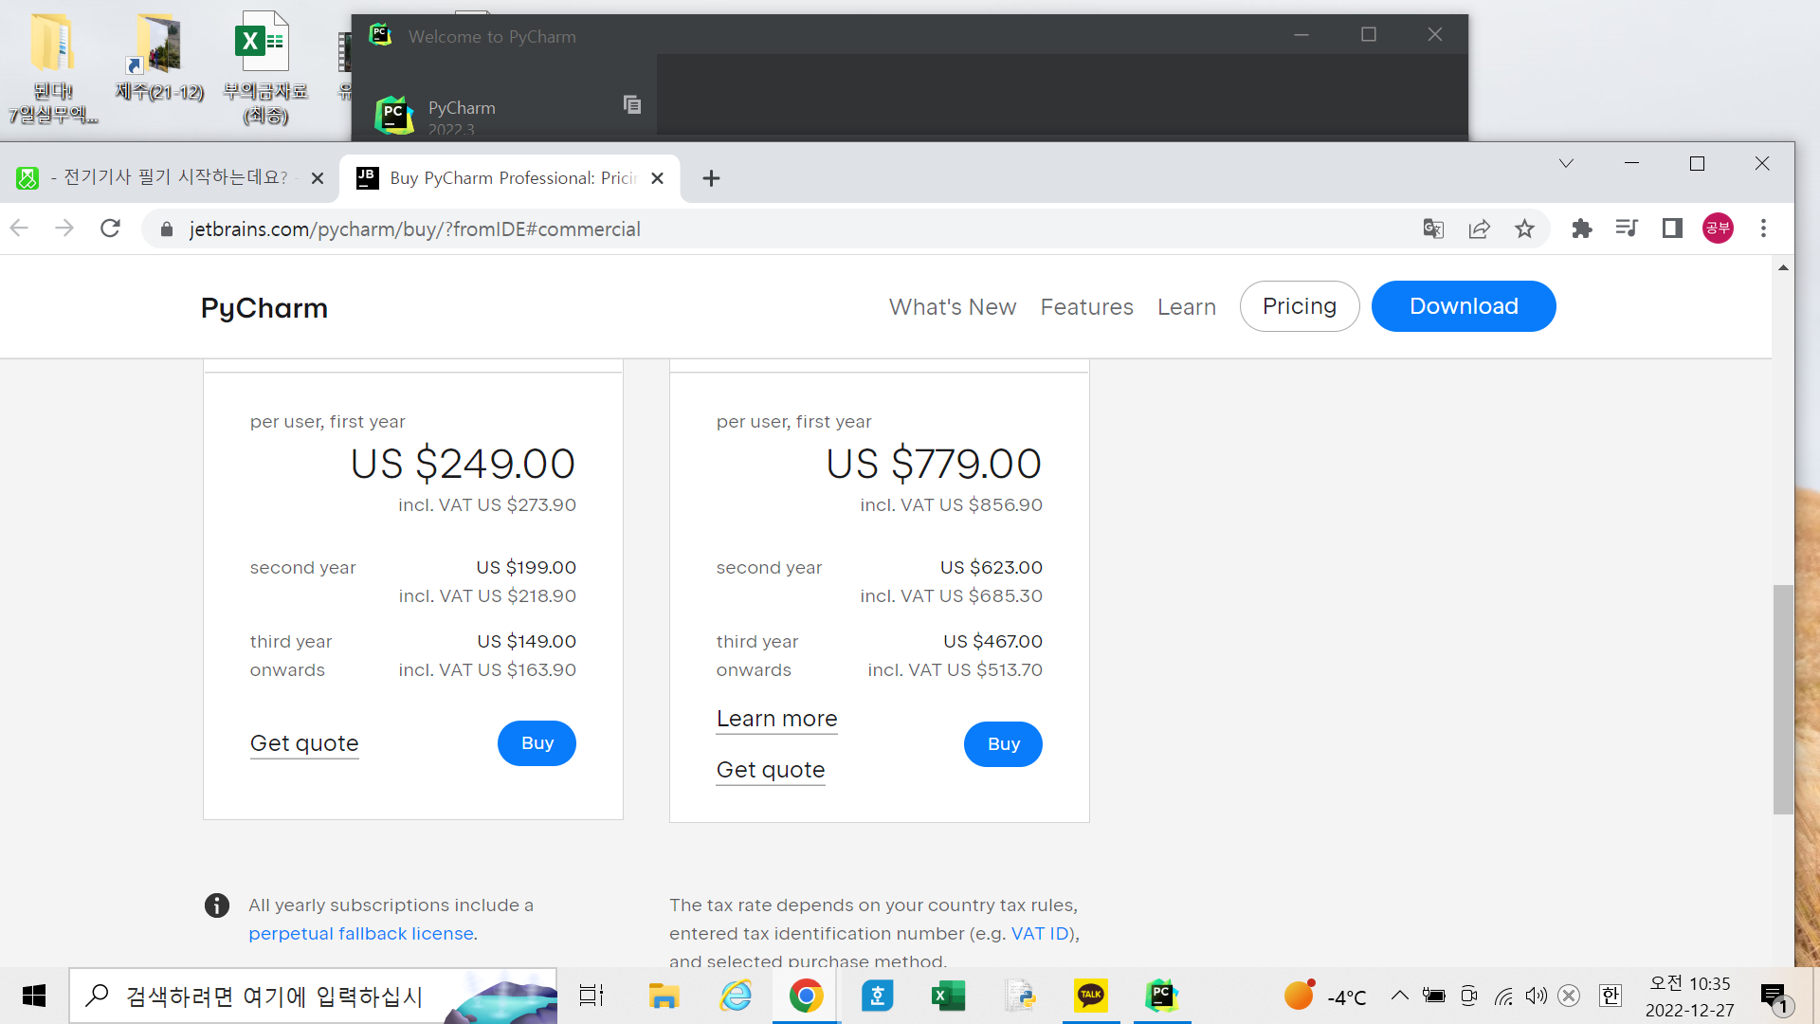The width and height of the screenshot is (1820, 1024).
Task: Open Wi-Fi network settings in tray
Action: coord(1503,996)
